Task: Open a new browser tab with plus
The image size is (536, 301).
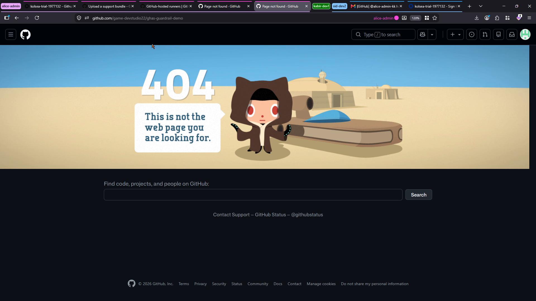Action: coord(469,6)
